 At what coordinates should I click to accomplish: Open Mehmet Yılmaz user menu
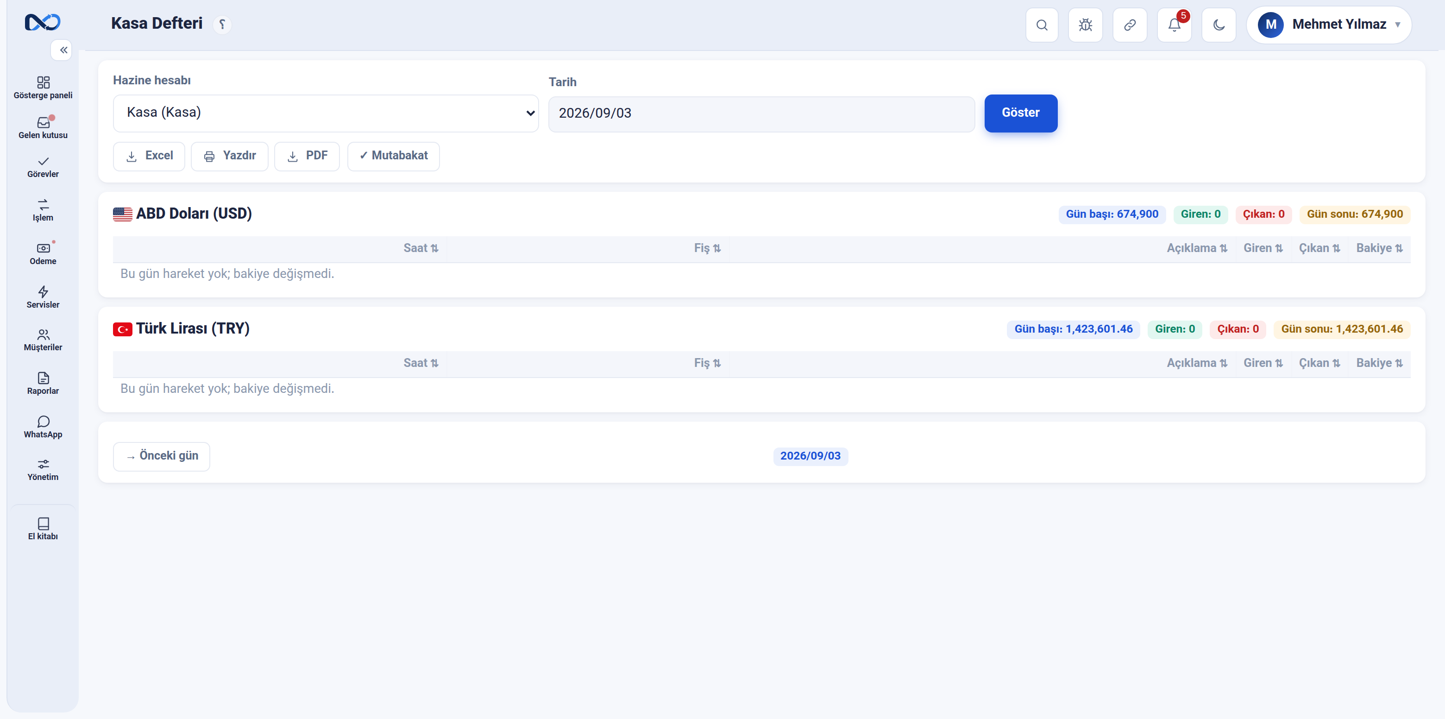(1329, 25)
